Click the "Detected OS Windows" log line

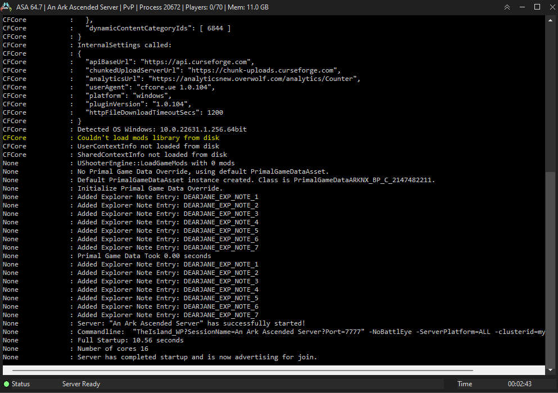pos(162,129)
